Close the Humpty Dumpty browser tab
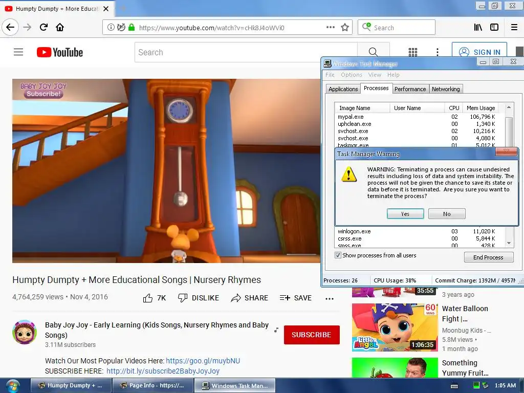The image size is (524, 393). point(106,9)
